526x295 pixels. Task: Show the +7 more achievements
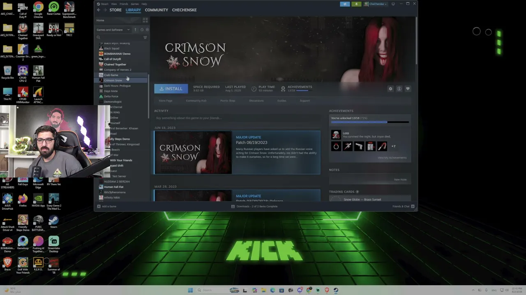point(393,146)
